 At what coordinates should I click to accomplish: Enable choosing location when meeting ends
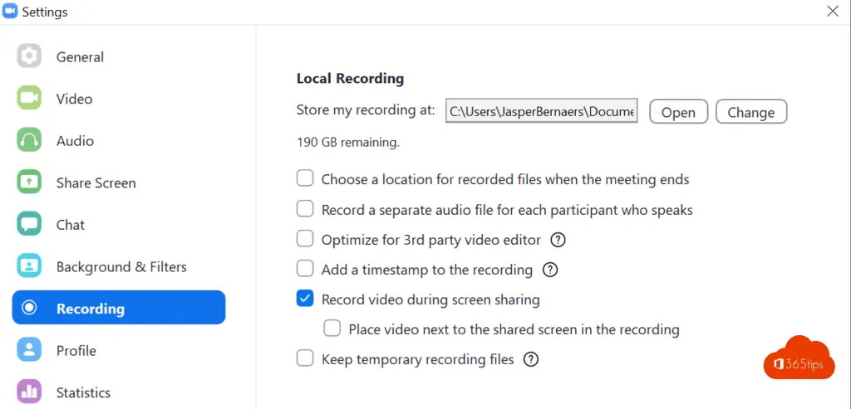click(306, 178)
